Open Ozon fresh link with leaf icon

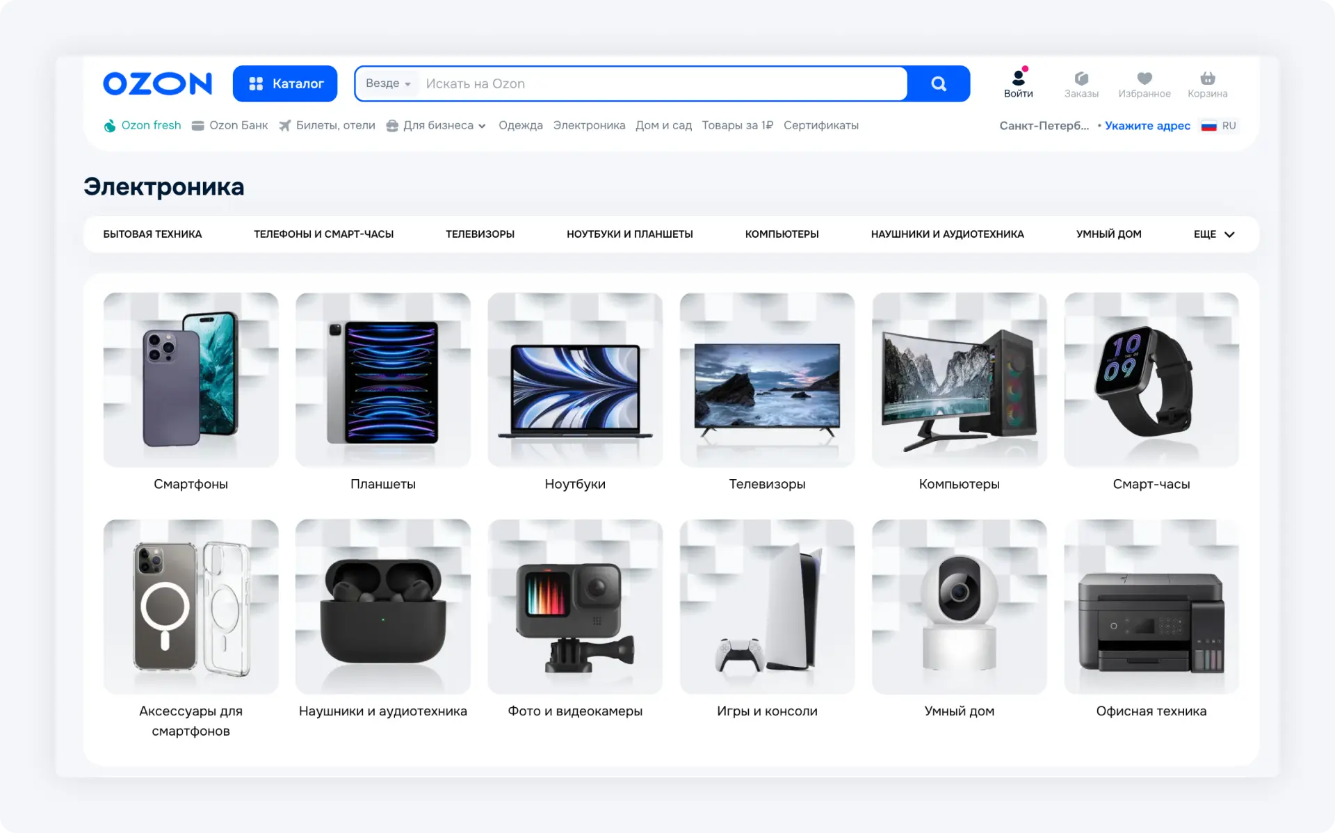143,125
